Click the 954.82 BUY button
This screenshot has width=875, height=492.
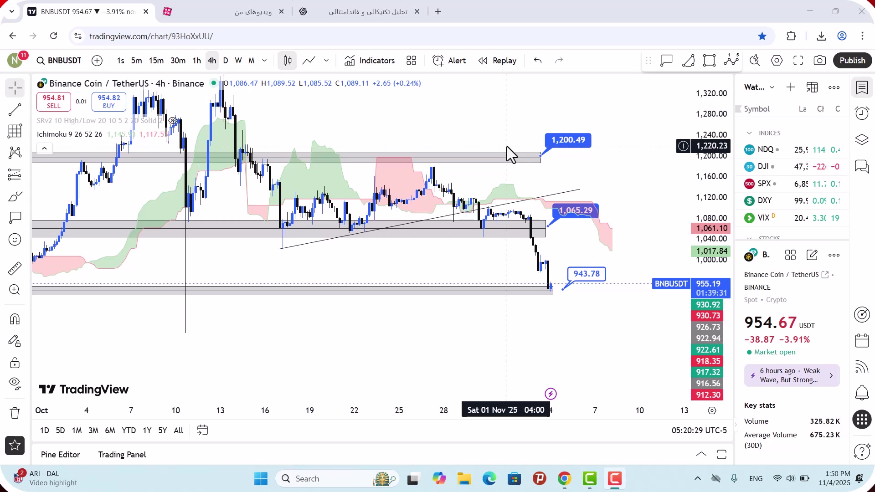109,102
